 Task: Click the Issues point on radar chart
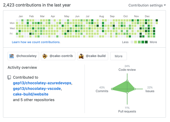pyautogui.click(x=135, y=89)
